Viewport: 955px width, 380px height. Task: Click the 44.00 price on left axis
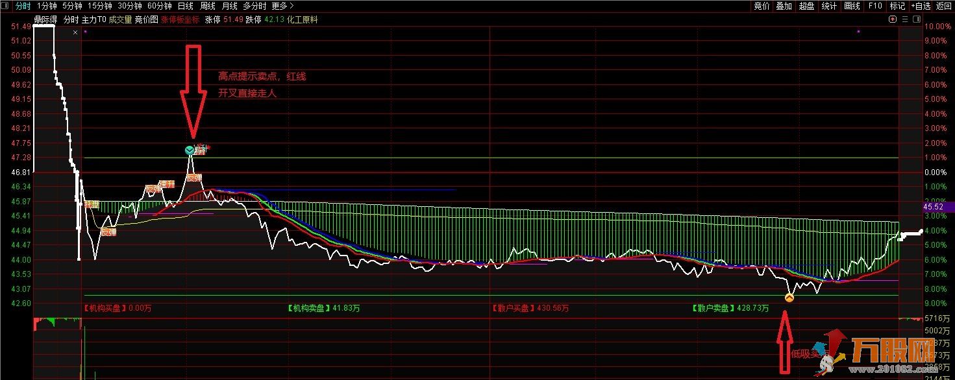[21, 259]
